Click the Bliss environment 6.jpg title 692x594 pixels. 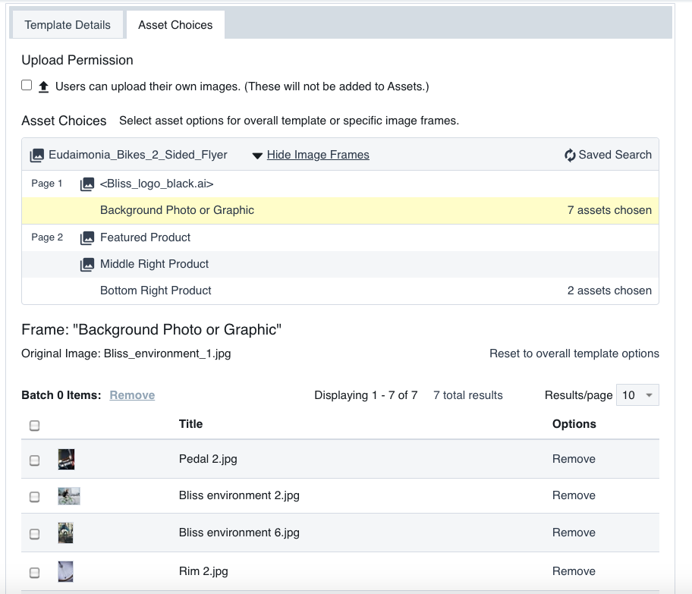coord(239,533)
